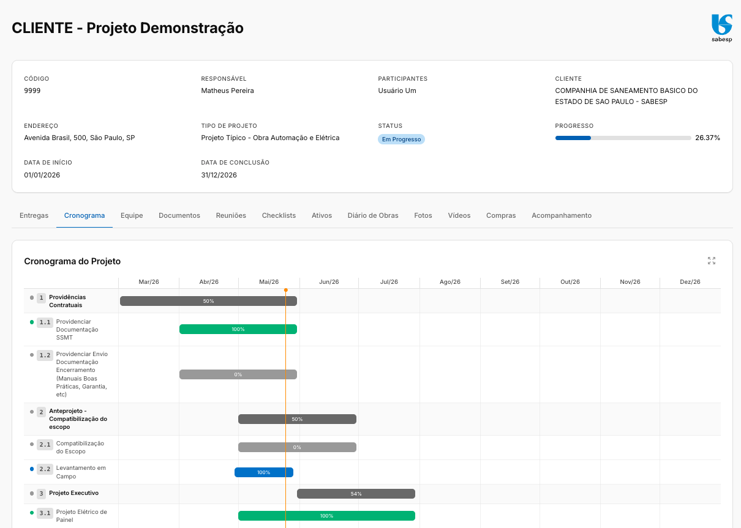
Task: Select the Providenciar Documentação SSMT task
Action: [372, 330]
